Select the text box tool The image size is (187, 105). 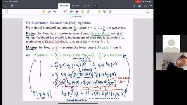tap(66, 12)
